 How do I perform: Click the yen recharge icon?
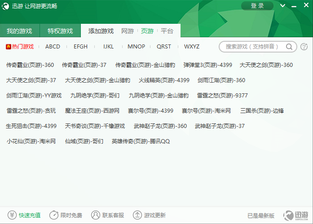coord(12,215)
